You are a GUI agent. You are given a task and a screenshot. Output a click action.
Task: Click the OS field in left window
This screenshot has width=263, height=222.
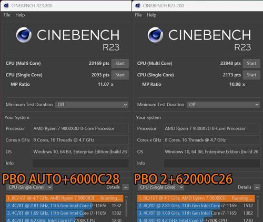click(80, 152)
